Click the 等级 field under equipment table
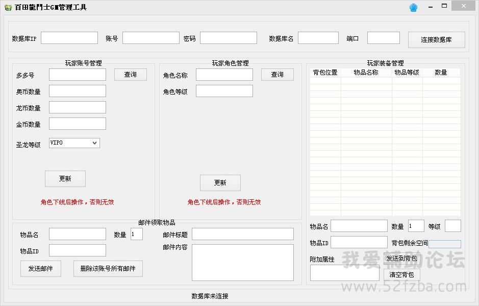 coord(453,226)
